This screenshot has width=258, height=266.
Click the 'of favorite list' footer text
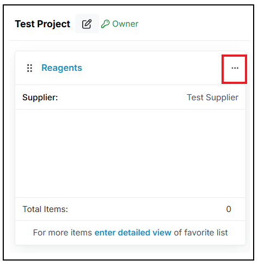click(201, 233)
